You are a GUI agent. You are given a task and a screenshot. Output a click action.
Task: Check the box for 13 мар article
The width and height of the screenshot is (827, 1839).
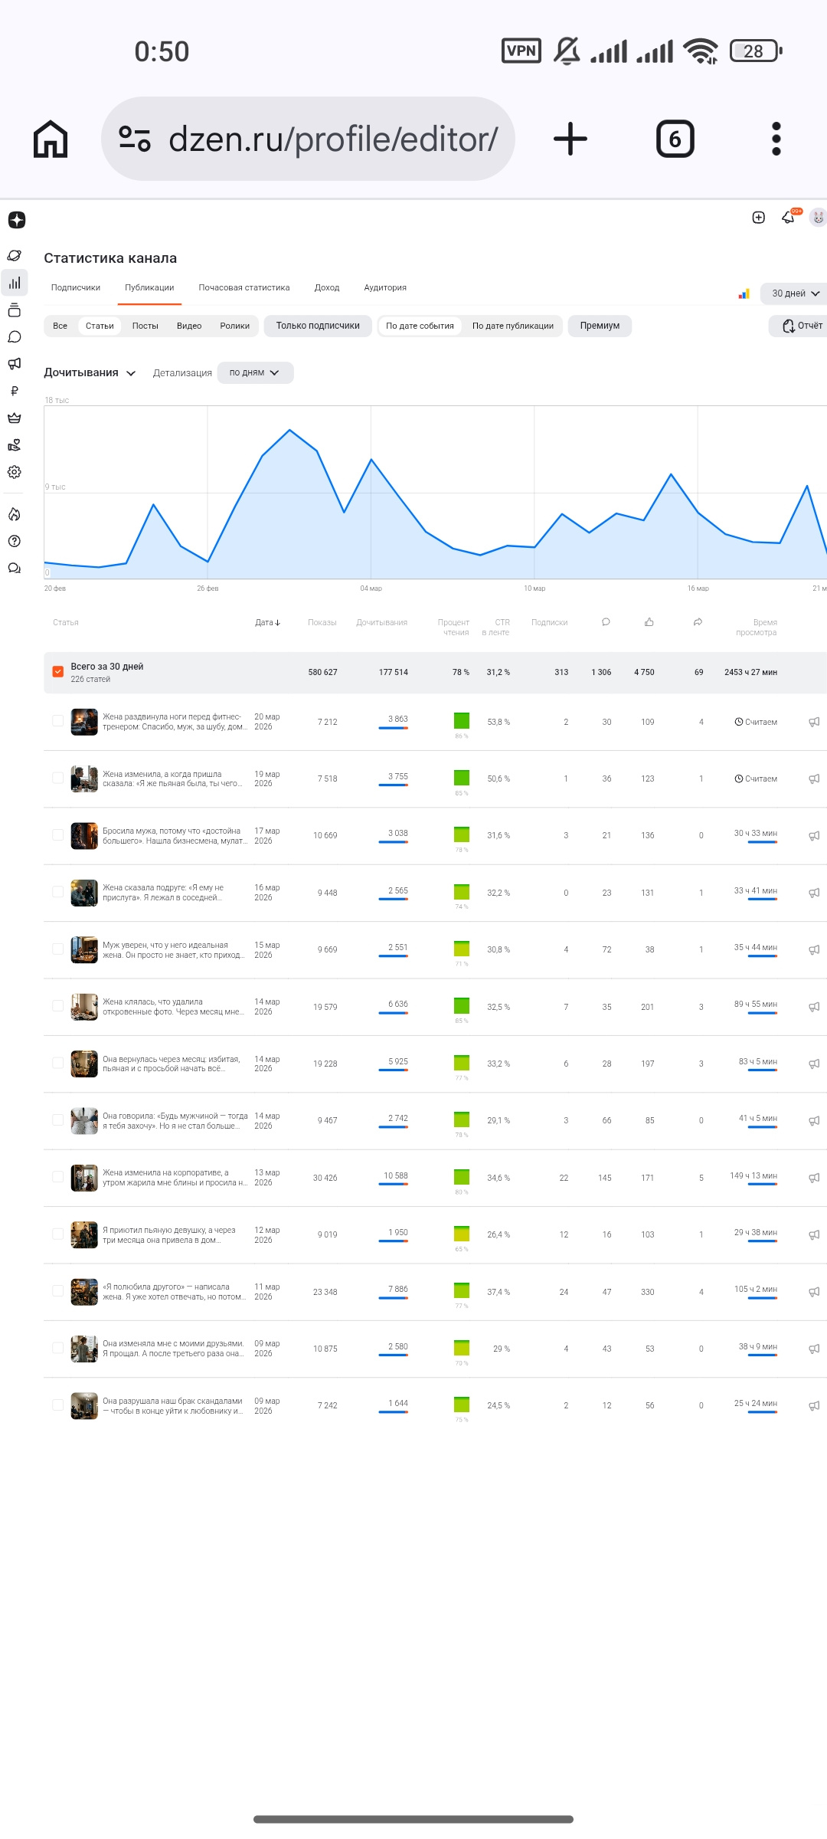pyautogui.click(x=57, y=1177)
